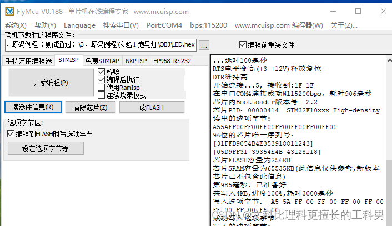This screenshot has width=392, height=226.
Task: Click 清除芯片(Z) button
Action: tap(91, 107)
